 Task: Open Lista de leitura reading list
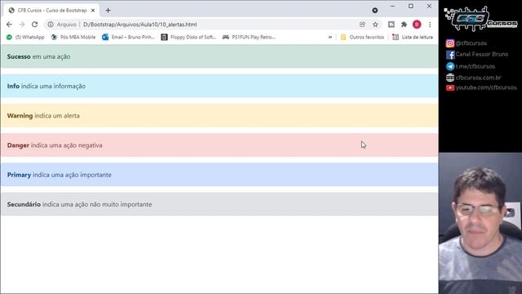tap(413, 37)
